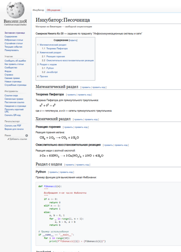This screenshot has height=252, width=181.
Task: Click править код next to Раздел с кодом heading
Action: (83, 165)
